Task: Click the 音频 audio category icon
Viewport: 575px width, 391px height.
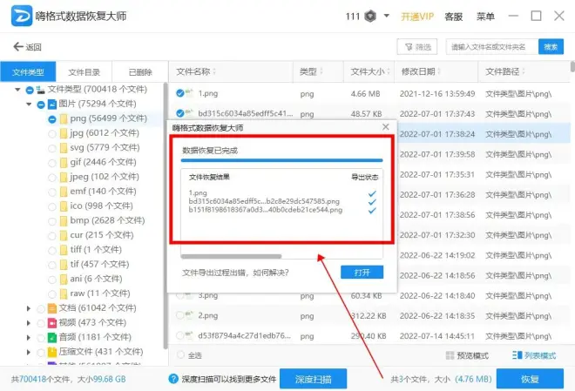Action: pyautogui.click(x=52, y=338)
